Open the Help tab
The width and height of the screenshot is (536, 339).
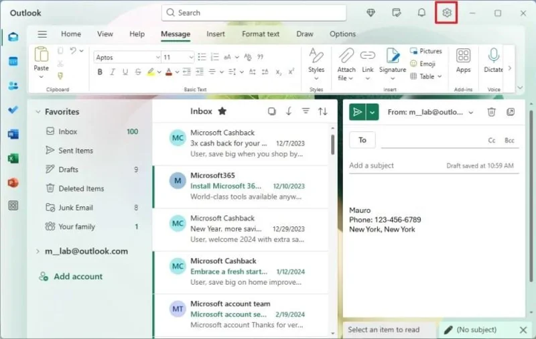137,33
